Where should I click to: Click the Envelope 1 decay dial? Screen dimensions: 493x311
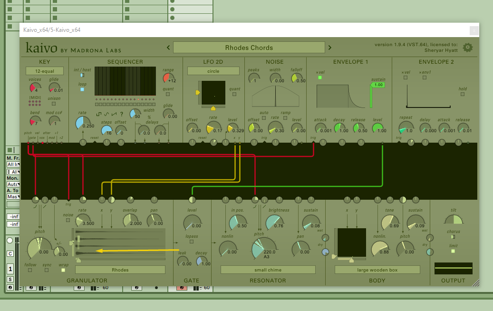[339, 128]
